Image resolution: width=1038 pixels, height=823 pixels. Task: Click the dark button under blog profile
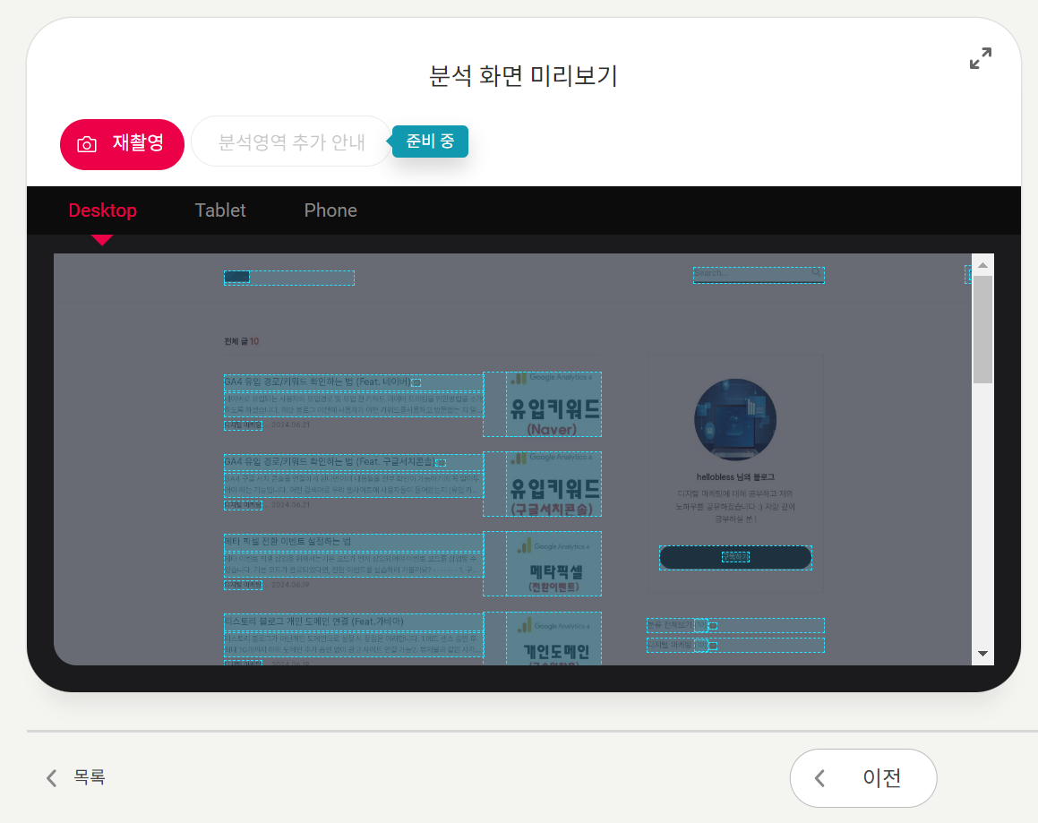tap(735, 558)
